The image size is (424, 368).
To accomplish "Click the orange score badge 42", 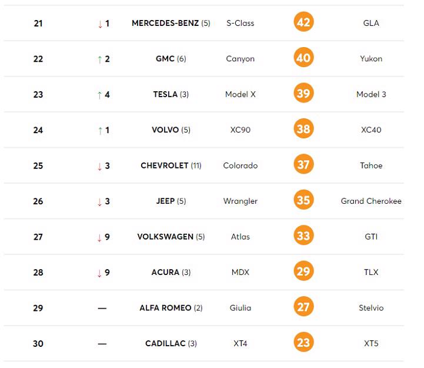I will (x=303, y=22).
